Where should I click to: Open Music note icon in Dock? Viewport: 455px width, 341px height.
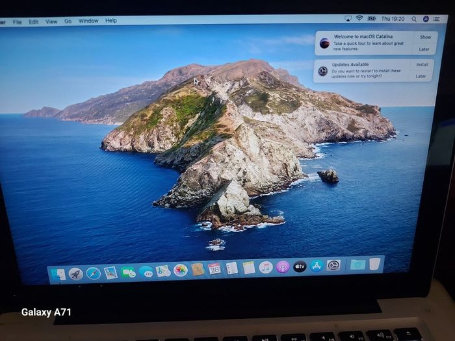[265, 268]
